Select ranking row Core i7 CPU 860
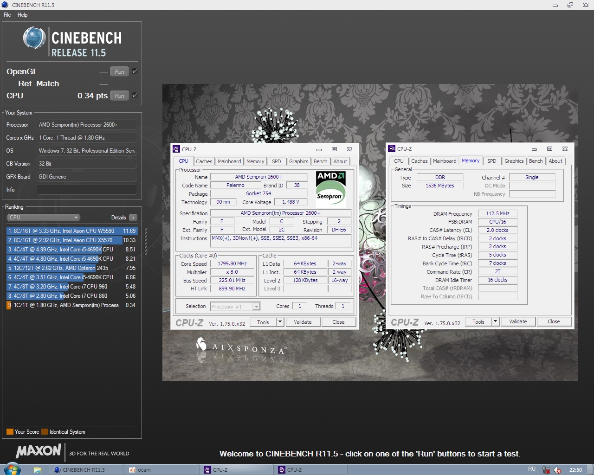 click(72, 296)
